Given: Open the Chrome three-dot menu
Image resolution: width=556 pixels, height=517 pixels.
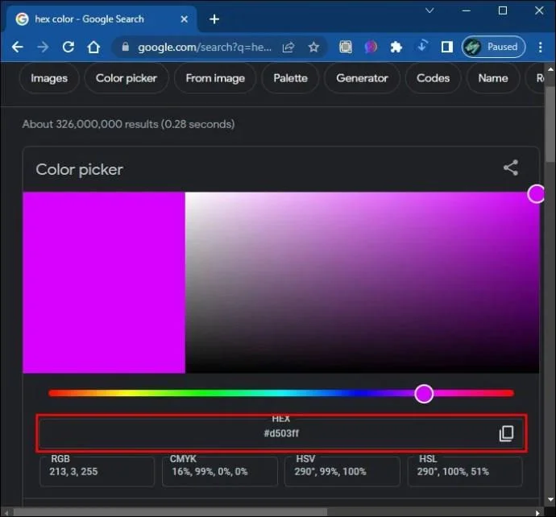Looking at the screenshot, I should point(540,47).
